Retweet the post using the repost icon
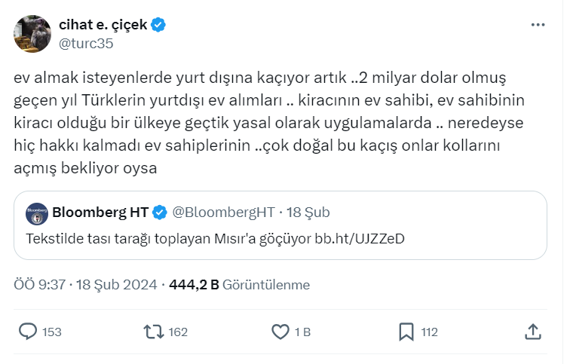Image resolution: width=573 pixels, height=364 pixels. [x=153, y=331]
